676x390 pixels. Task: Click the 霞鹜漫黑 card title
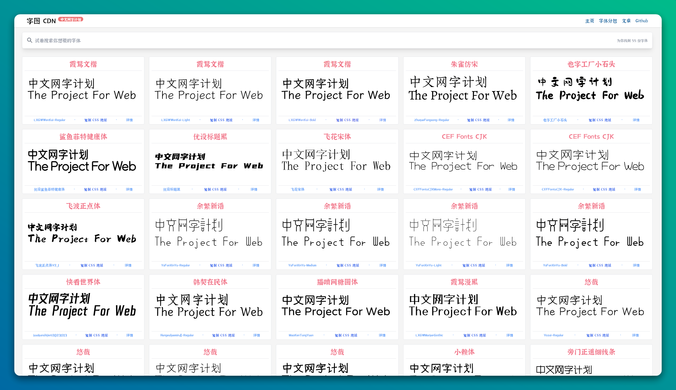464,282
